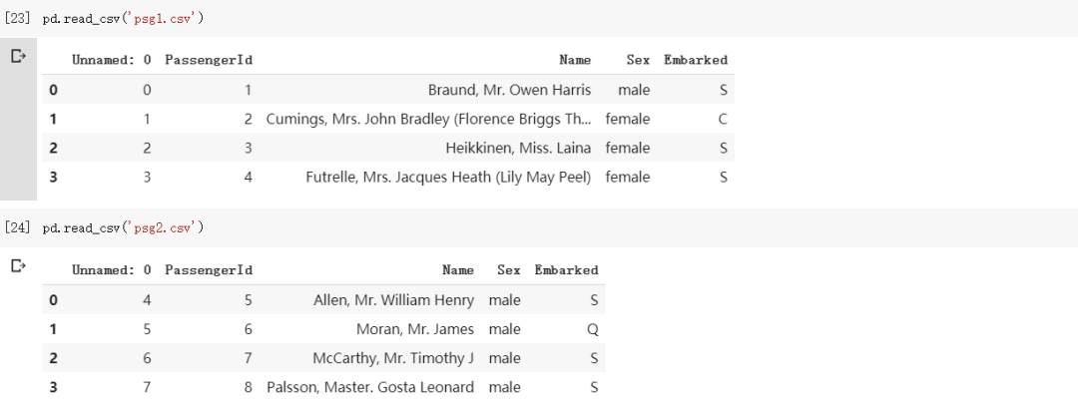Click the Sex column header in second table
Screen dimensions: 1078x409
(x=509, y=269)
